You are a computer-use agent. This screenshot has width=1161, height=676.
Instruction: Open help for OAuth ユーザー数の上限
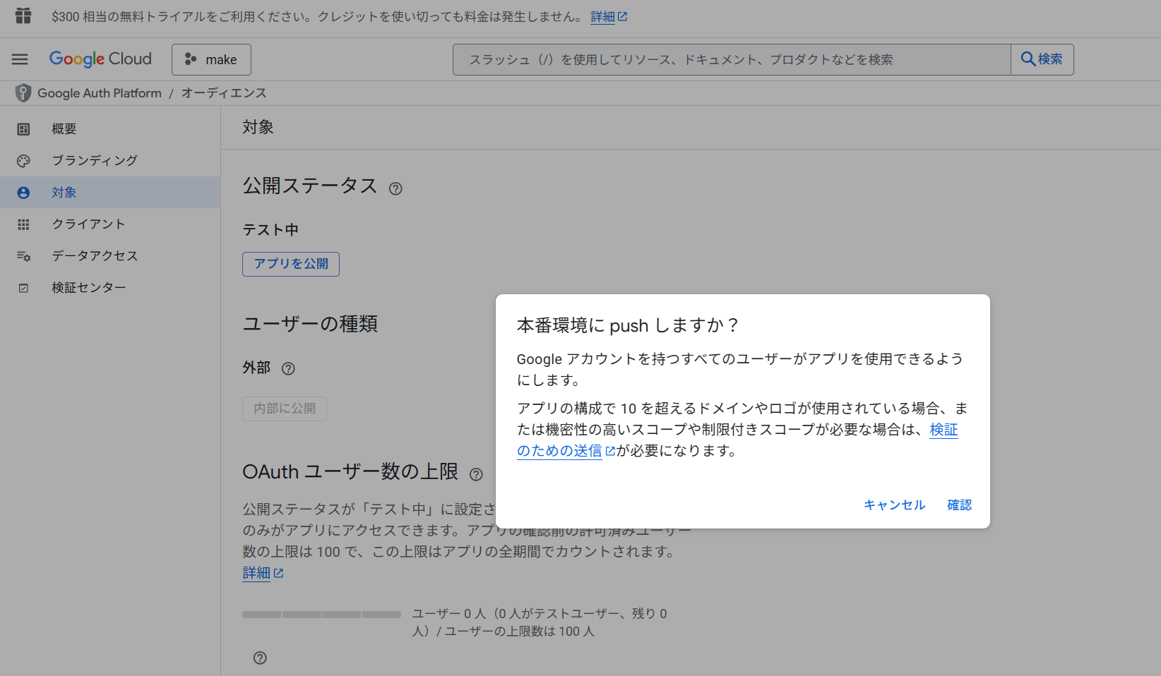476,474
